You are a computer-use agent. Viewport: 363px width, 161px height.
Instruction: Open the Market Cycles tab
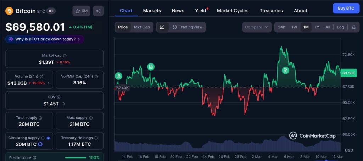(x=233, y=11)
